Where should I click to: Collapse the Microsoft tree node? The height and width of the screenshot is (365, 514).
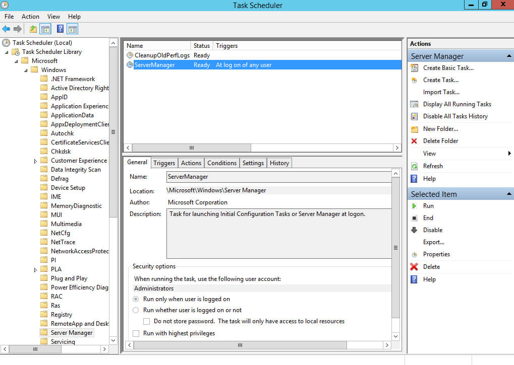[16, 61]
